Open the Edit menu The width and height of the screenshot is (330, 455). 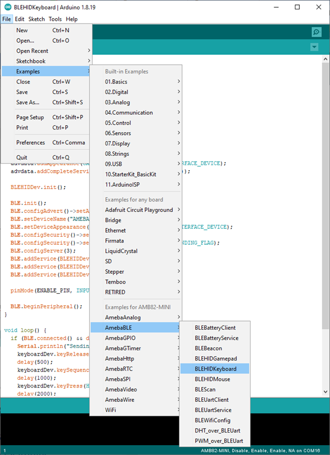[x=19, y=19]
